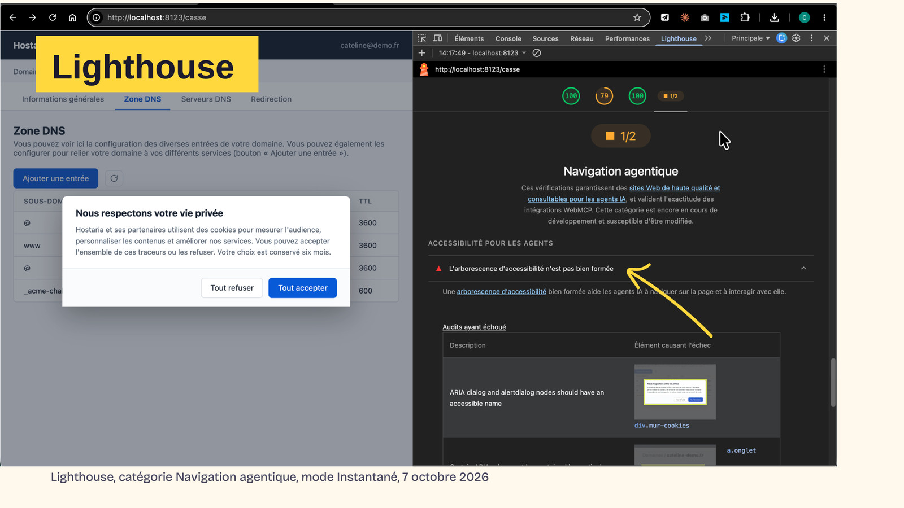Click the browser forward arrow
This screenshot has width=904, height=508.
pyautogui.click(x=33, y=17)
